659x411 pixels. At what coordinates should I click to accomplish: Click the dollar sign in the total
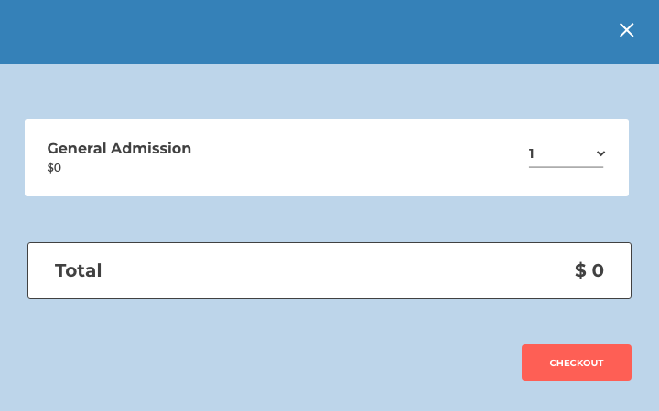click(580, 270)
